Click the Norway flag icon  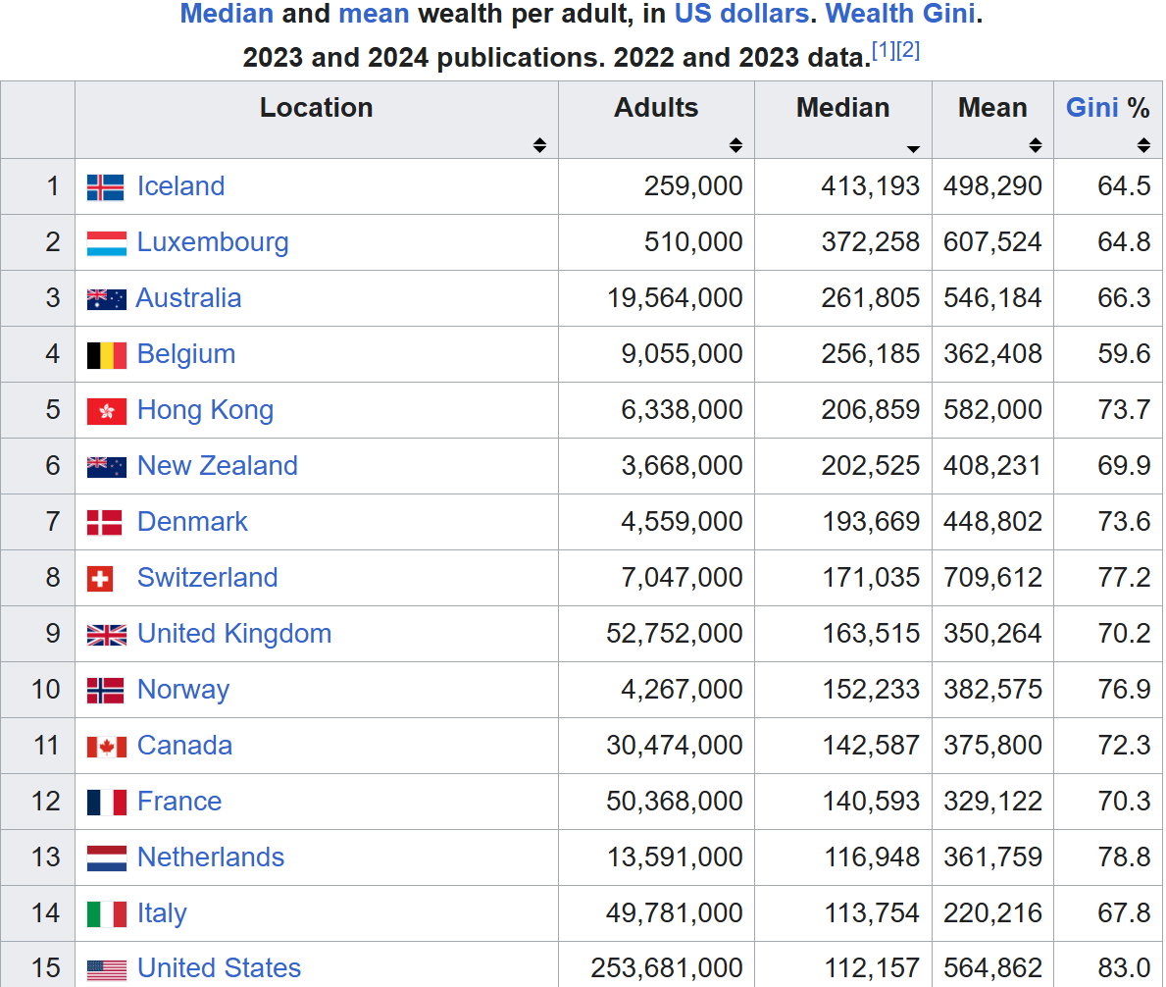[x=105, y=691]
